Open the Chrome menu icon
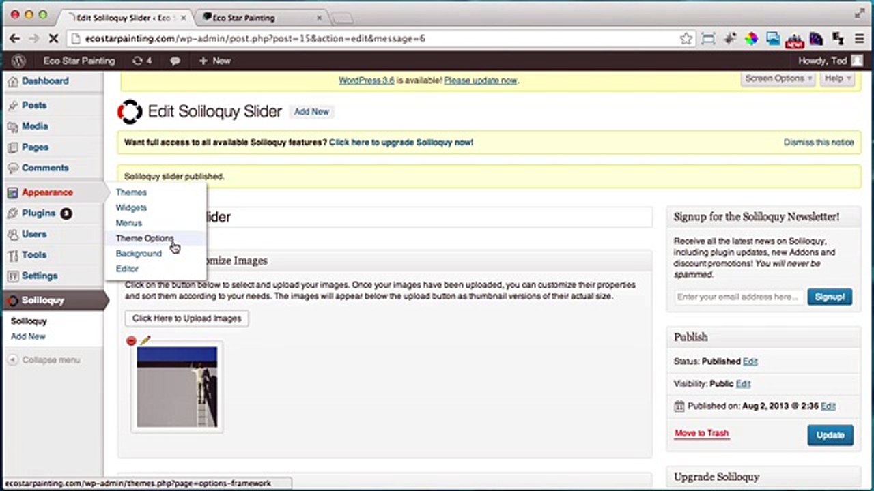The image size is (874, 491). tap(860, 39)
